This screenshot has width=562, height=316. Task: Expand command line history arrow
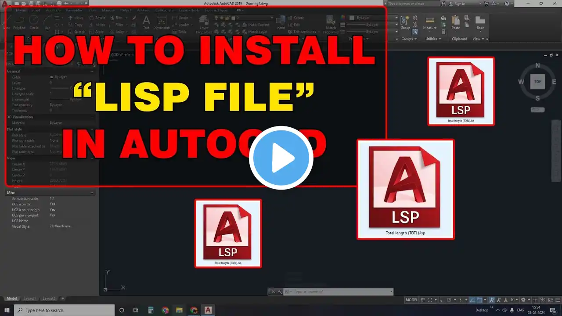(391, 291)
